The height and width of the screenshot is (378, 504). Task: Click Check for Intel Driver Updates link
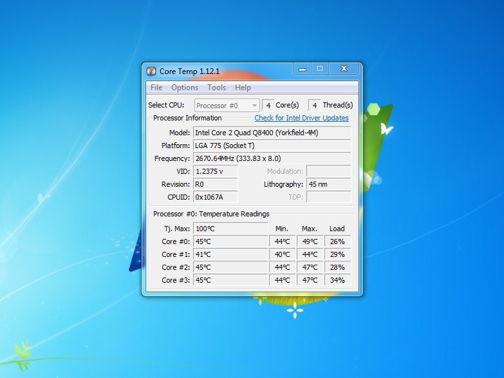click(301, 118)
